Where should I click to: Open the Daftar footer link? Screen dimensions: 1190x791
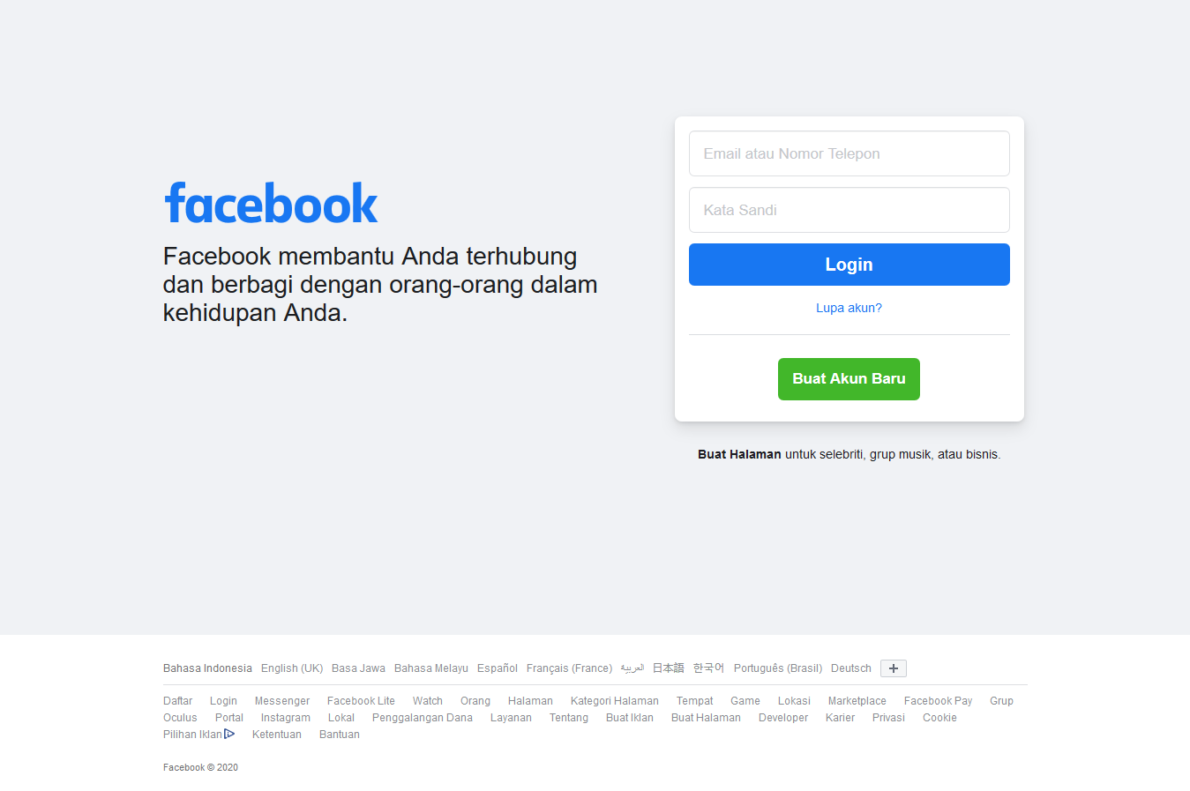pyautogui.click(x=177, y=701)
